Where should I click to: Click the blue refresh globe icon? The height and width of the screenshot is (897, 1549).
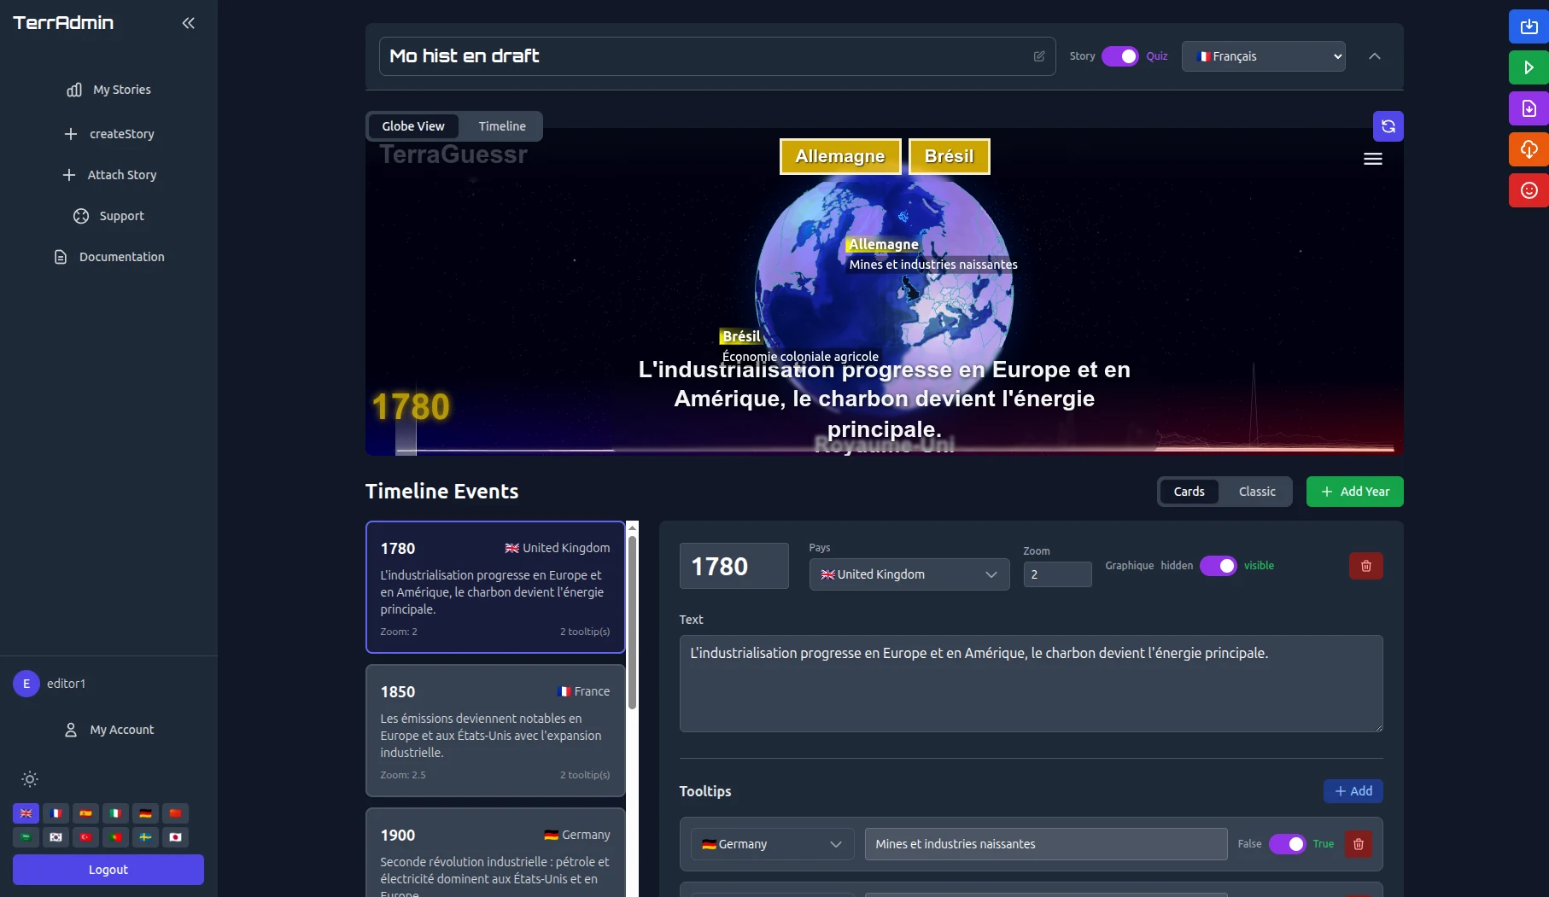pyautogui.click(x=1388, y=126)
